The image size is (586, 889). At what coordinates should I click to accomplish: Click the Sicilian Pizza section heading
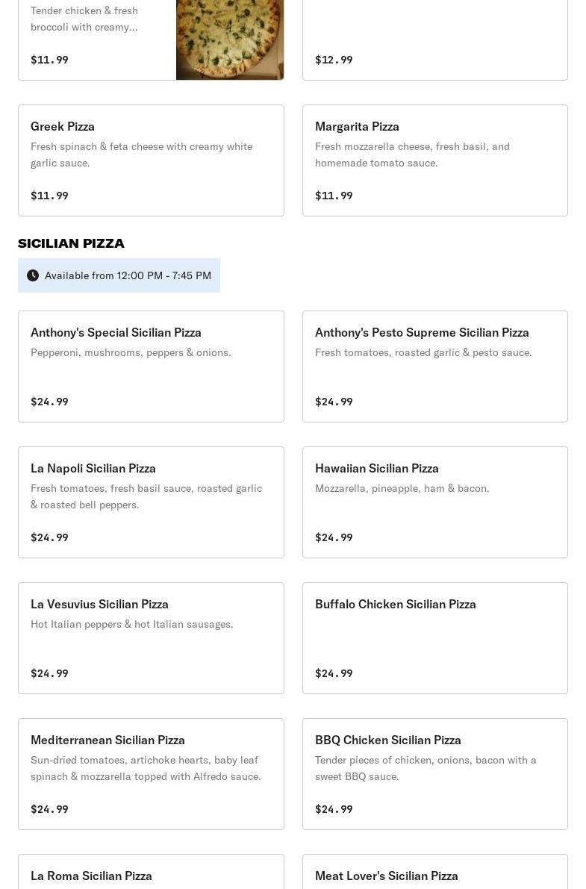pyautogui.click(x=71, y=243)
